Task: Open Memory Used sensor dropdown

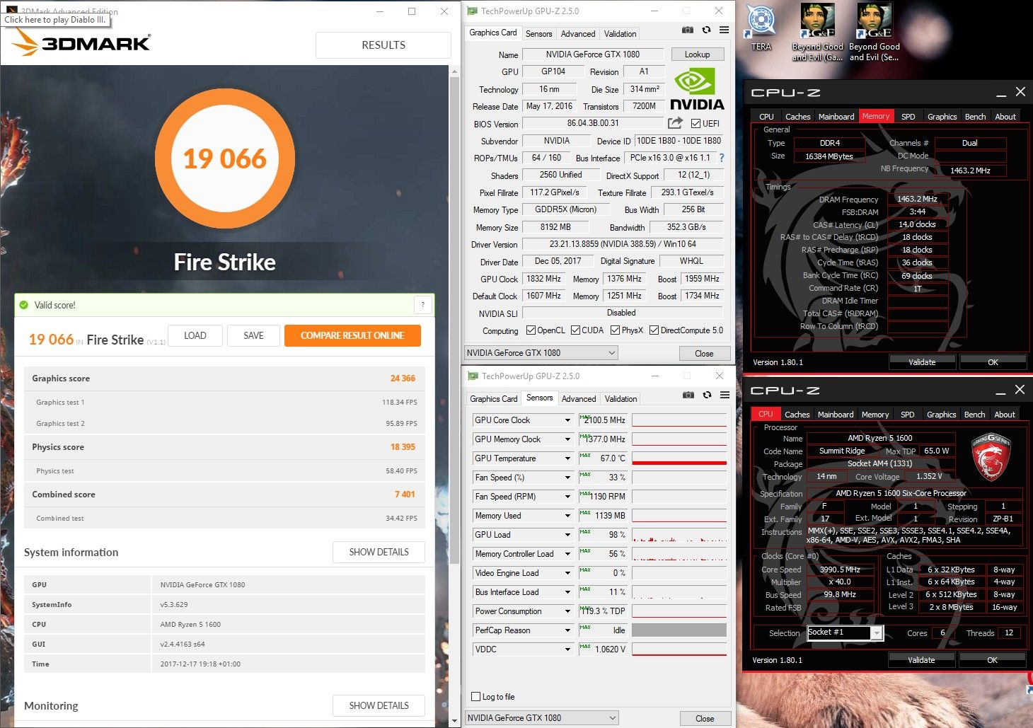Action: 567,516
